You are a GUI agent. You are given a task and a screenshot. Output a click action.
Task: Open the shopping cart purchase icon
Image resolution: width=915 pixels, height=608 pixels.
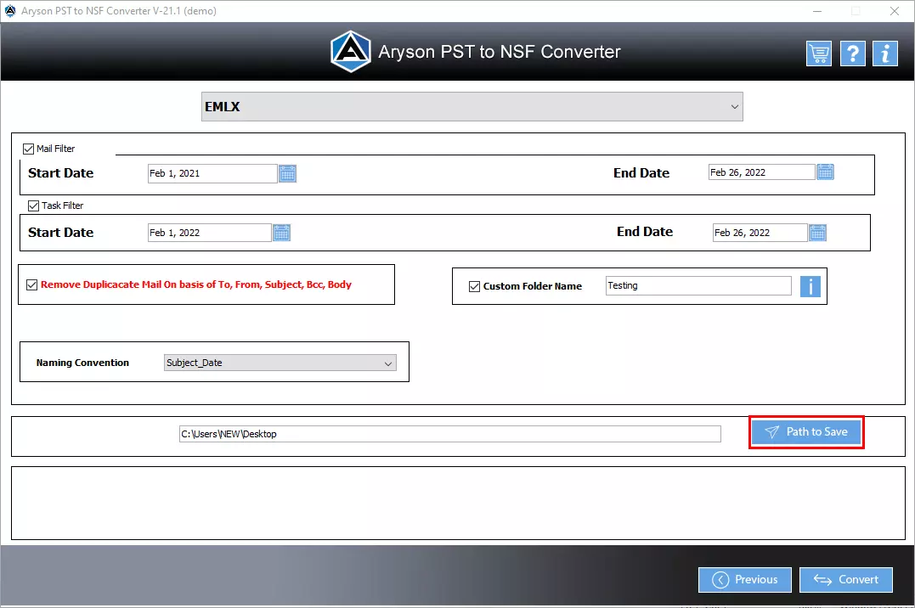pos(819,53)
